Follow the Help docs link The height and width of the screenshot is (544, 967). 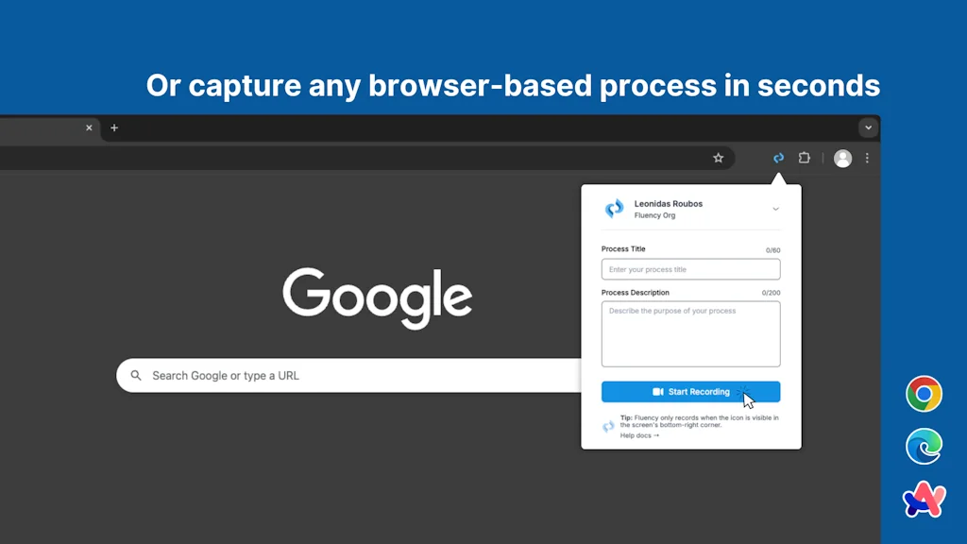point(639,435)
